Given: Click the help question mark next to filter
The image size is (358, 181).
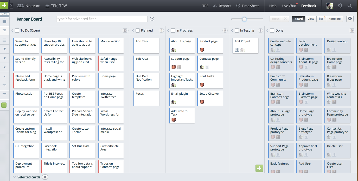Looking at the screenshot, I should pyautogui.click(x=152, y=19).
